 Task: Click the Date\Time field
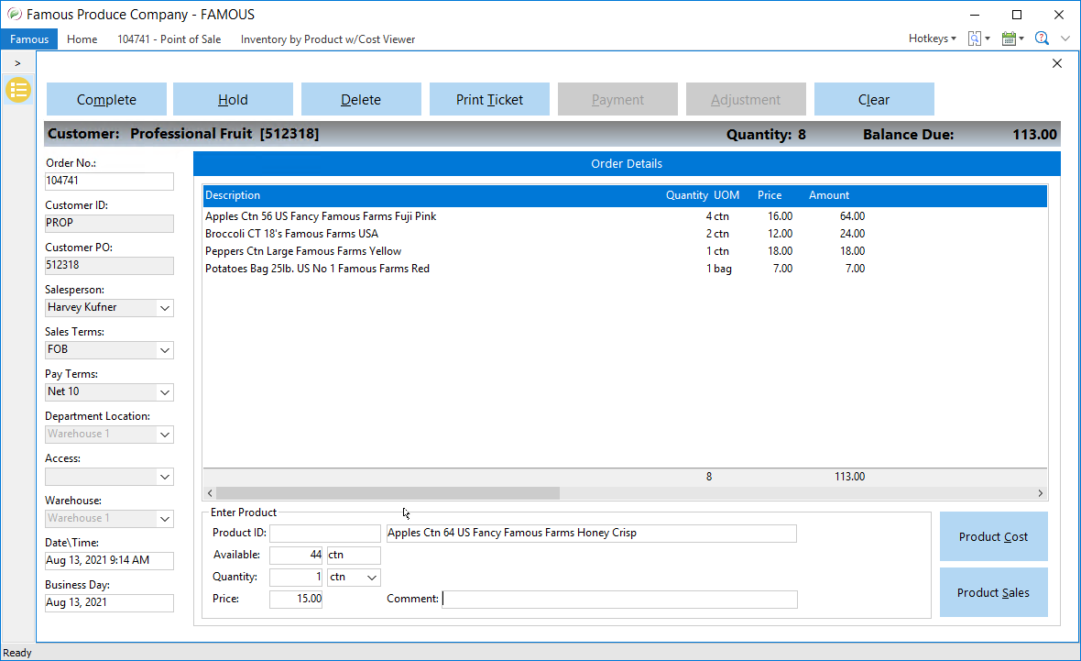[109, 560]
